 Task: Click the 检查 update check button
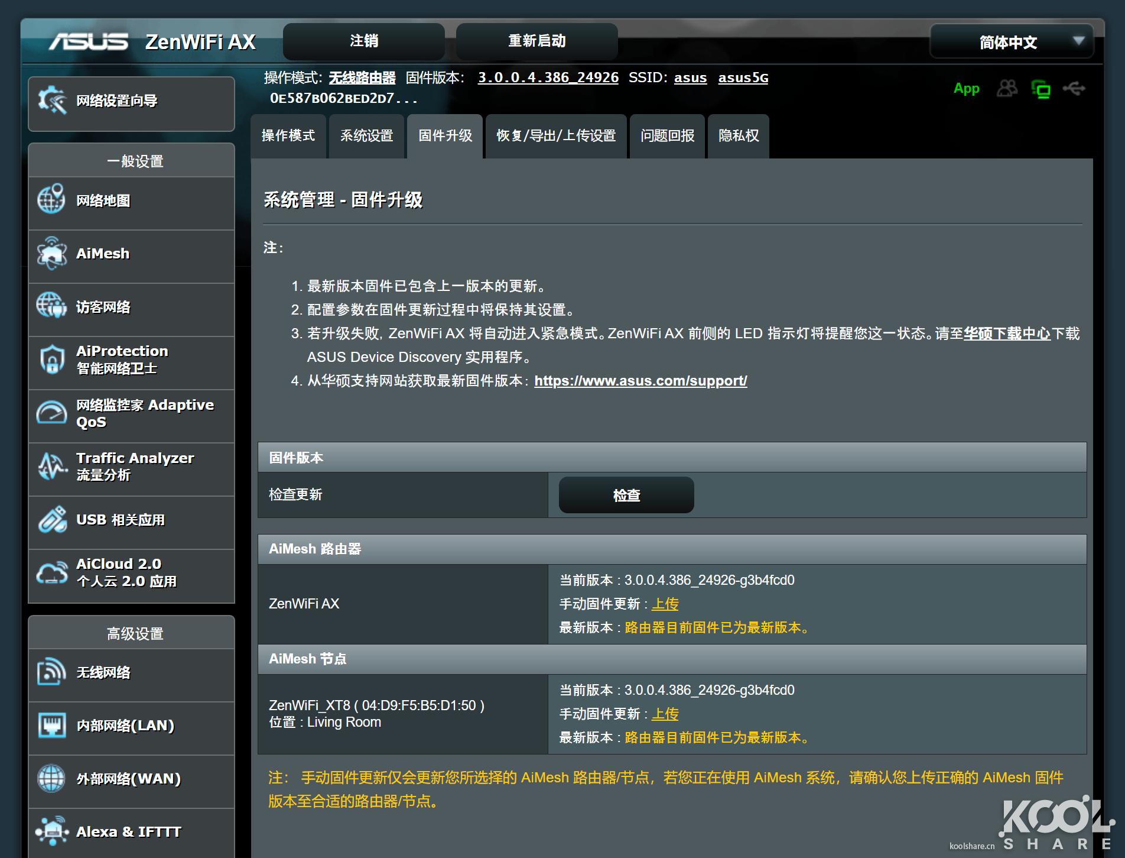626,495
